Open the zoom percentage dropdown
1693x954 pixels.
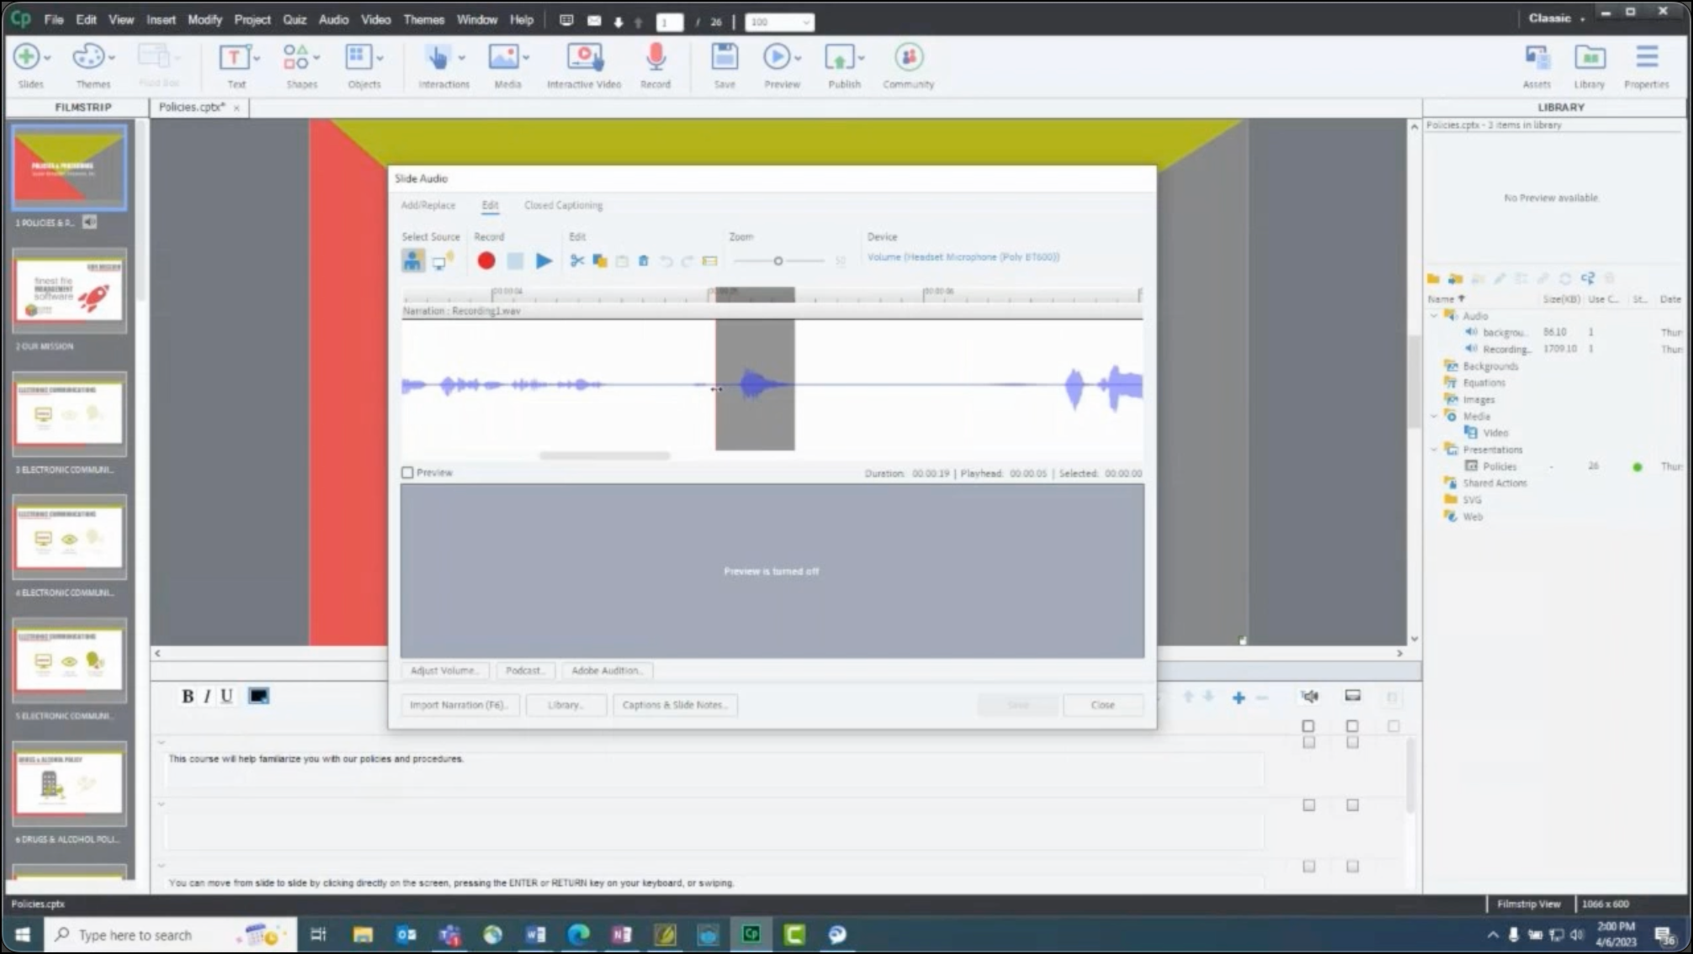click(x=804, y=22)
